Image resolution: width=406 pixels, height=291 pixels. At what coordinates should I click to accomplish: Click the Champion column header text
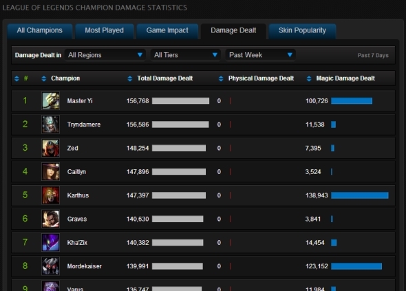coord(65,78)
